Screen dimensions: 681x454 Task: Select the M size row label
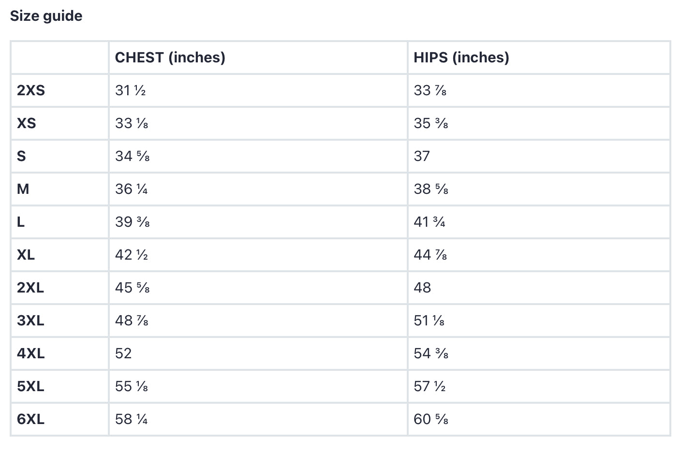(23, 189)
